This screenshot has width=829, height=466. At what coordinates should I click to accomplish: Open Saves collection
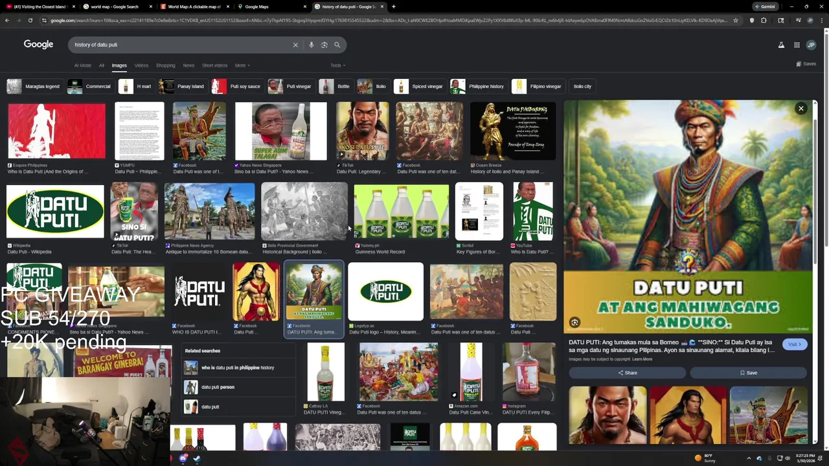[x=806, y=64]
